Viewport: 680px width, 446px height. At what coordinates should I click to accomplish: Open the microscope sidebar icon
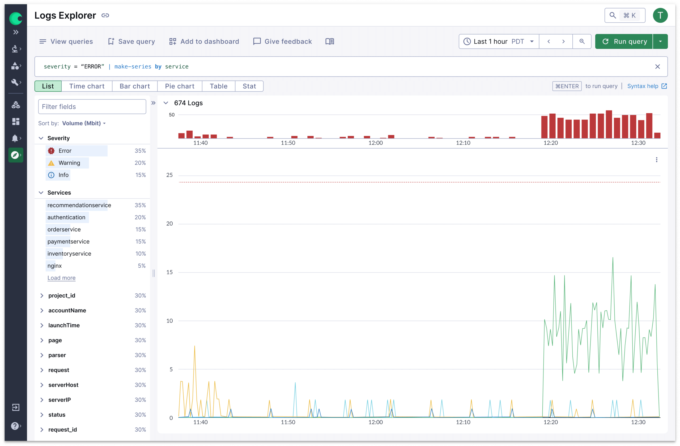16,49
